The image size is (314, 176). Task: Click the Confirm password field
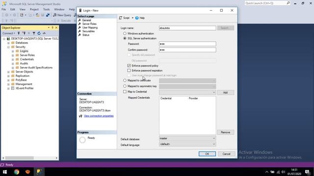coord(187,50)
